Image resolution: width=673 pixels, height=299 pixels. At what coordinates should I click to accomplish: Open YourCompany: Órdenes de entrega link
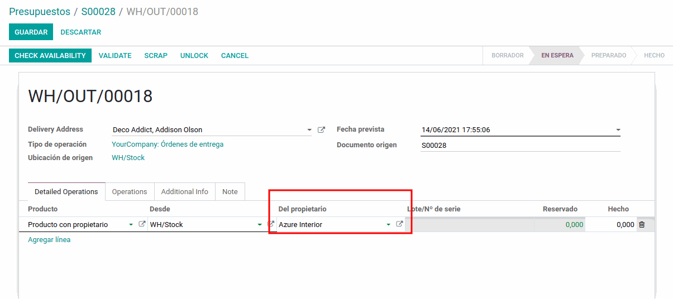click(168, 144)
